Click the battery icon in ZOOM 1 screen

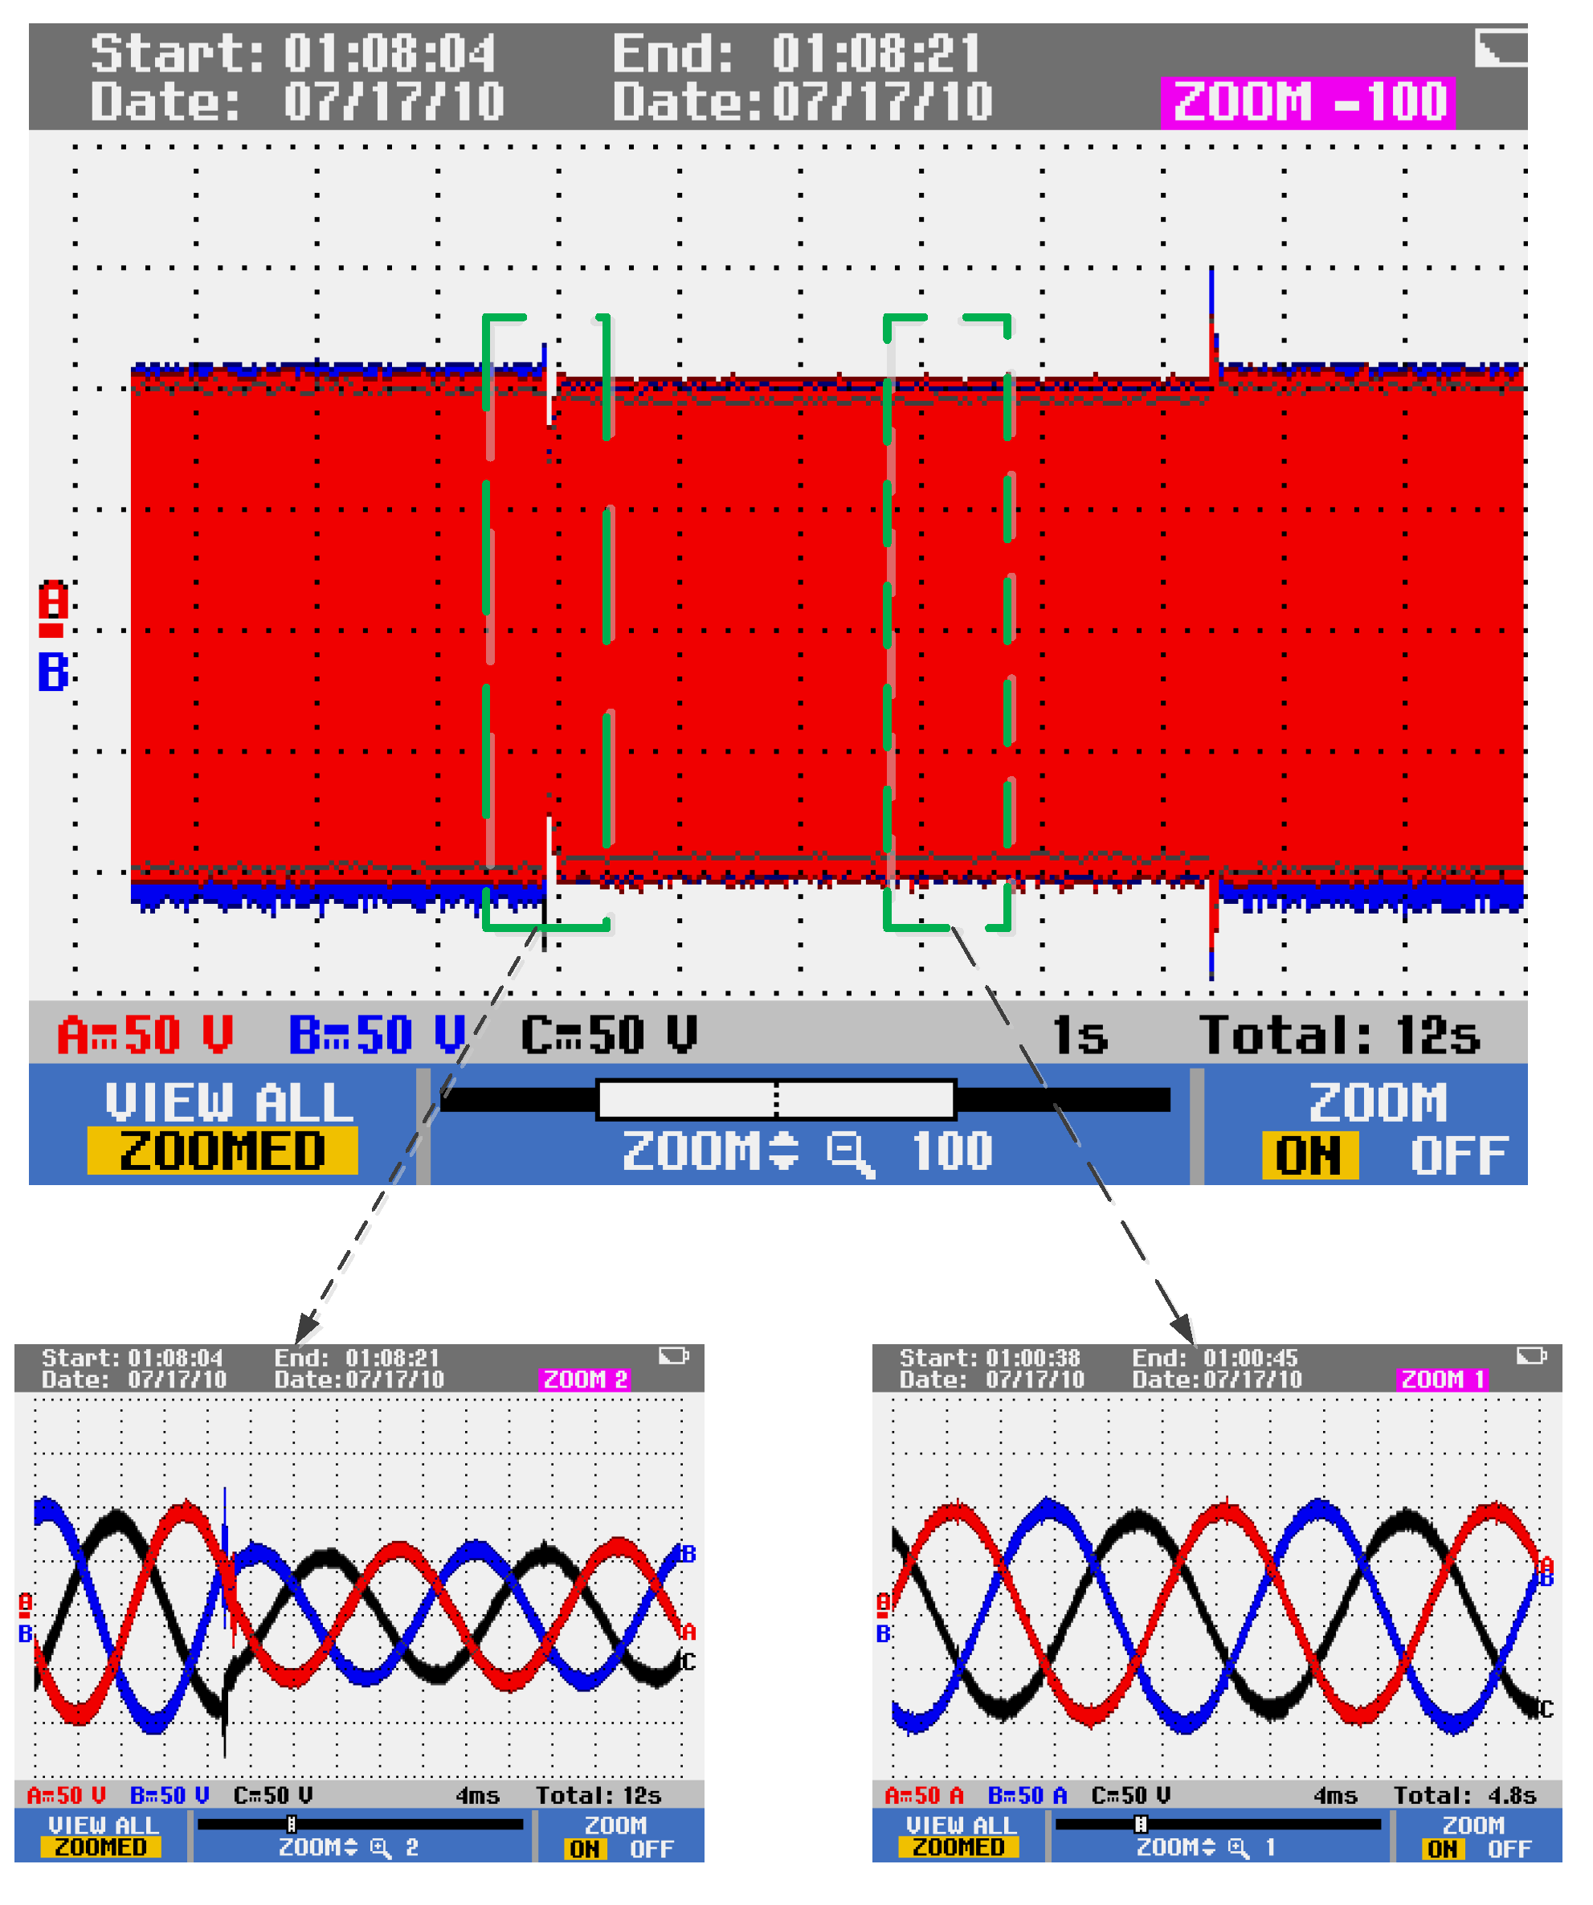(1530, 1356)
